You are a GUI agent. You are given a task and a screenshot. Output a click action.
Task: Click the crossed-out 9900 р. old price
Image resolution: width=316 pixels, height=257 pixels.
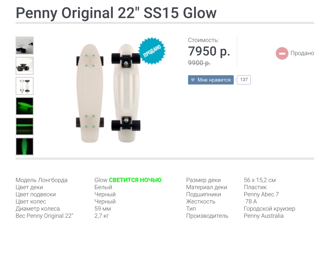[199, 63]
